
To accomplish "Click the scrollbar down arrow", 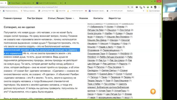I will click(x=160, y=98).
